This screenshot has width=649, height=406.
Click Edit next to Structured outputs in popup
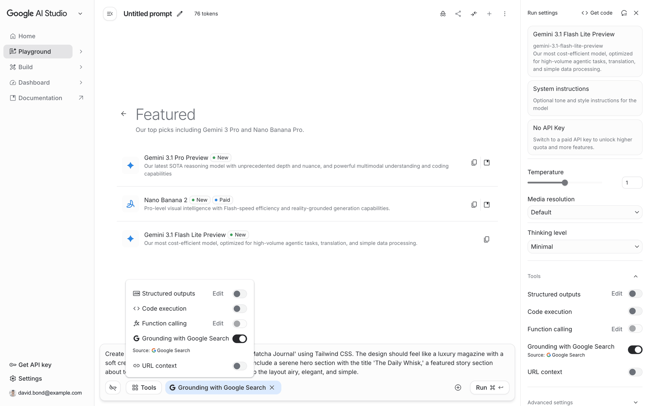point(218,294)
